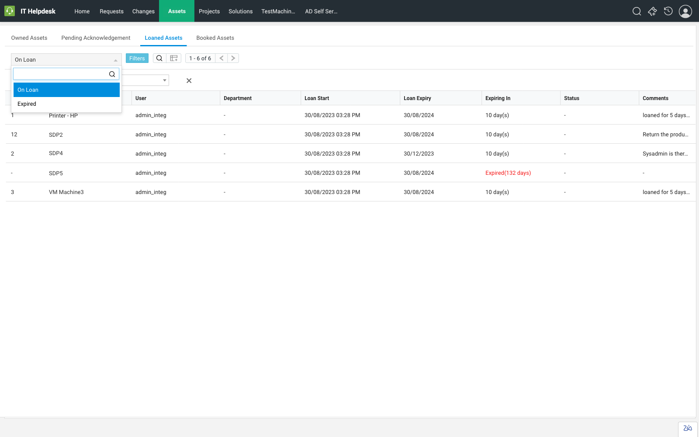This screenshot has height=437, width=699.
Task: Click the Filters button
Action: (137, 58)
